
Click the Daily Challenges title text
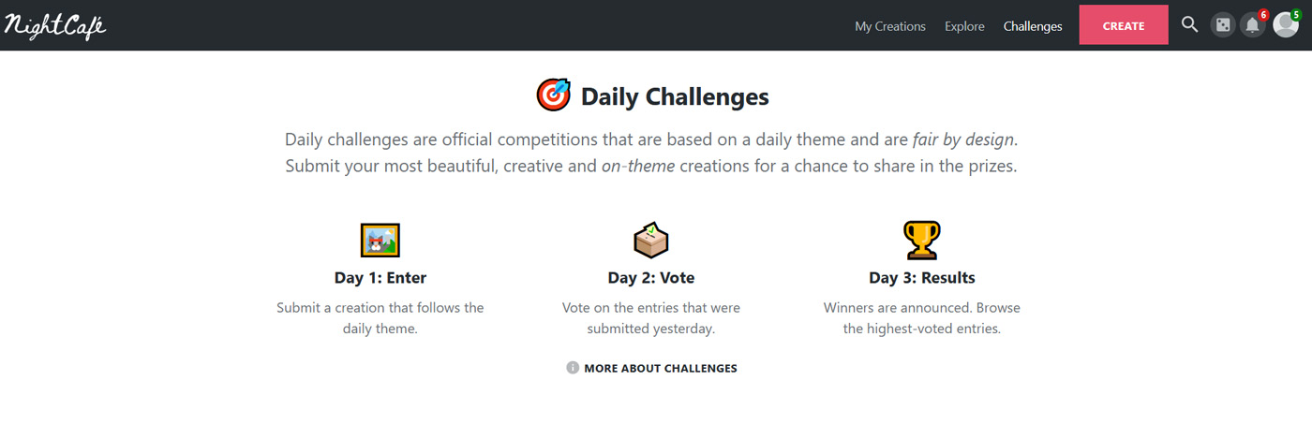[675, 96]
